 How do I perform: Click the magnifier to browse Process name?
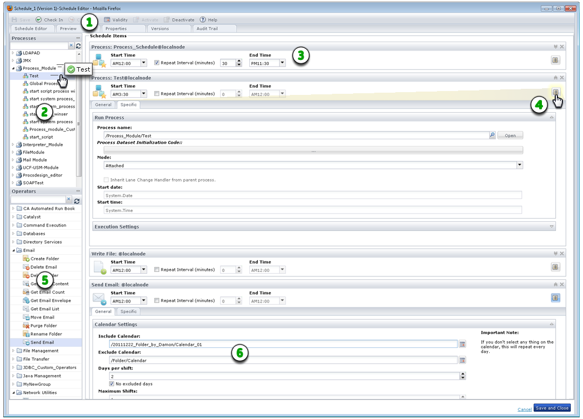492,134
